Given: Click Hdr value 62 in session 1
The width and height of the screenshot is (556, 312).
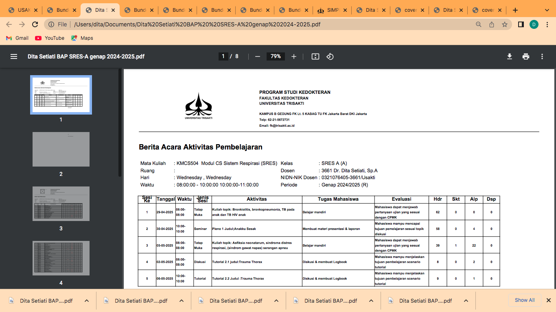Looking at the screenshot, I should tap(438, 212).
